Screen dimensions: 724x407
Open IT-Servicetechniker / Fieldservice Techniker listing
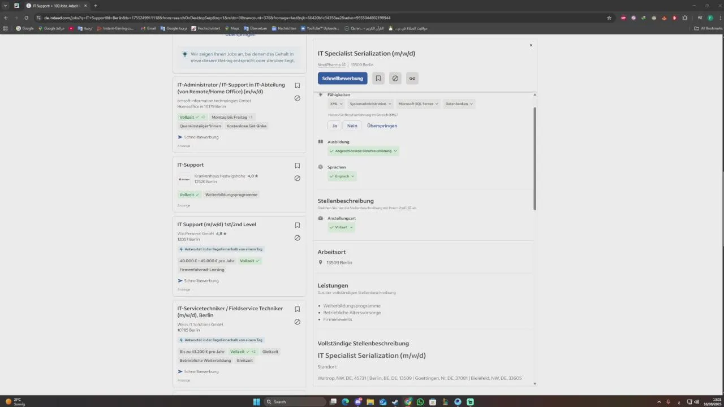click(x=230, y=311)
